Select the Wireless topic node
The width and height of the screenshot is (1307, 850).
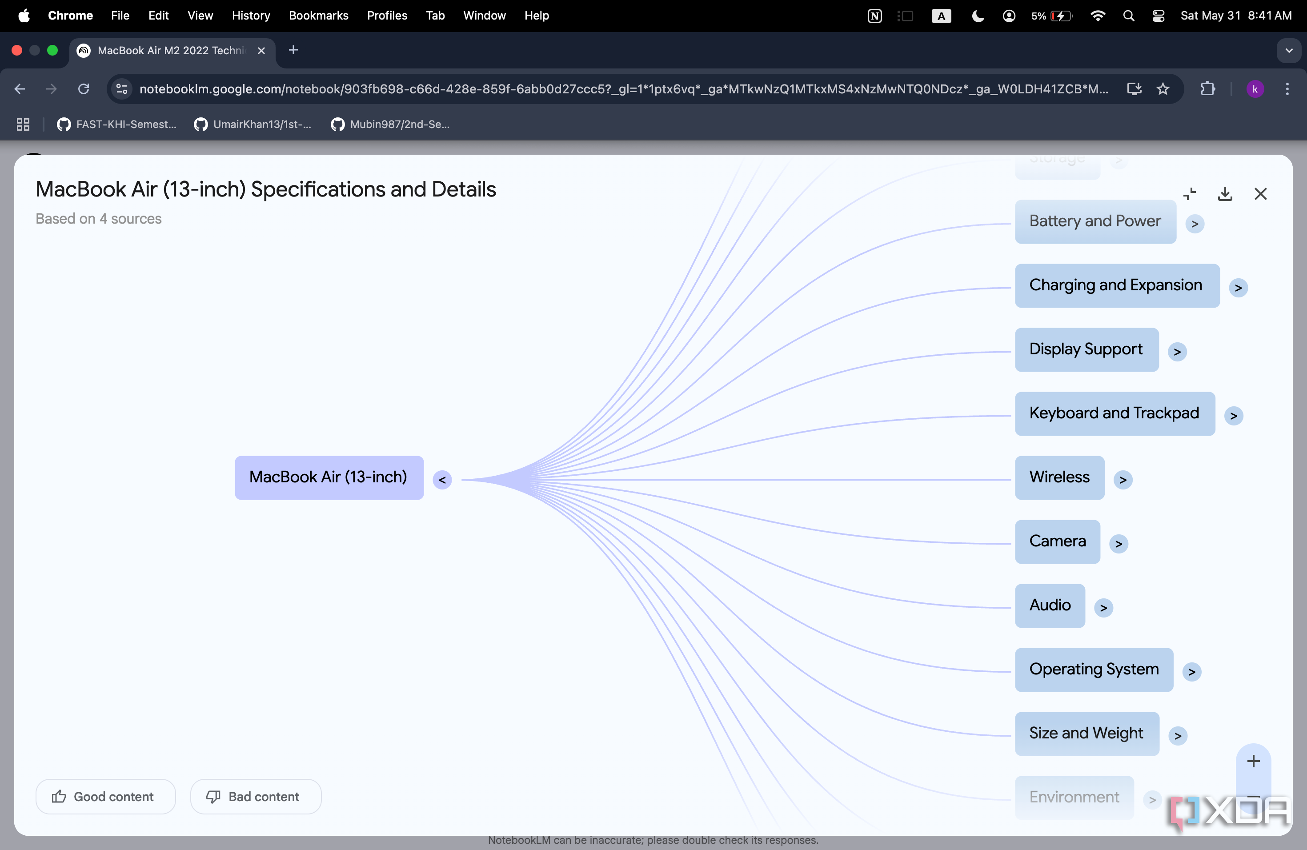(1059, 477)
